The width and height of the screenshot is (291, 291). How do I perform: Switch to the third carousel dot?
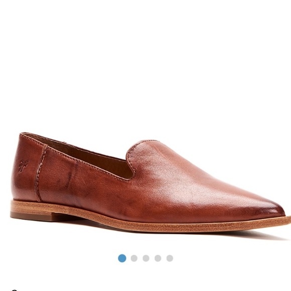(x=146, y=258)
